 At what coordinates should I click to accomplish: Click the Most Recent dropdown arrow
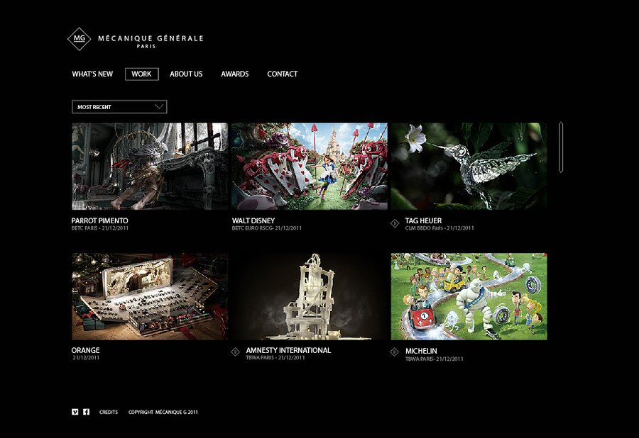coord(159,107)
